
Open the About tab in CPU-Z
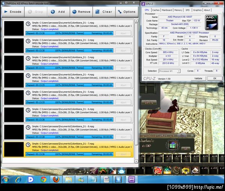[207, 10]
